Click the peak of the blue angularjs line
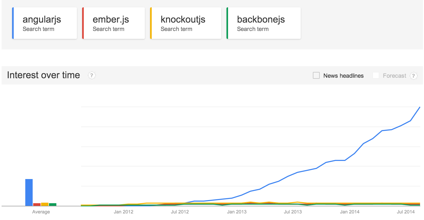Image resolution: width=424 pixels, height=220 pixels. point(420,107)
